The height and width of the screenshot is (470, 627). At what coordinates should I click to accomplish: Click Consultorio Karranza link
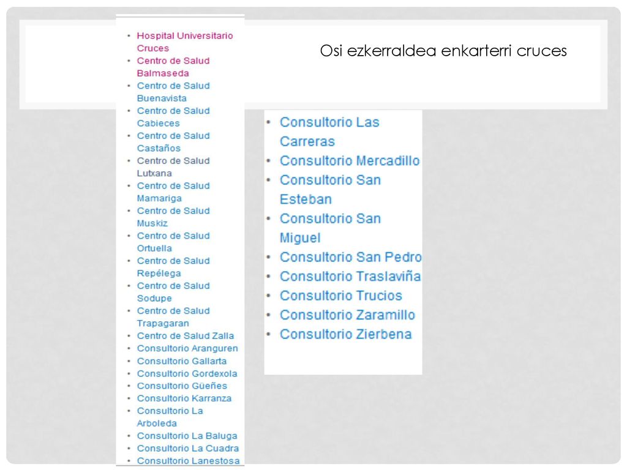tap(184, 398)
